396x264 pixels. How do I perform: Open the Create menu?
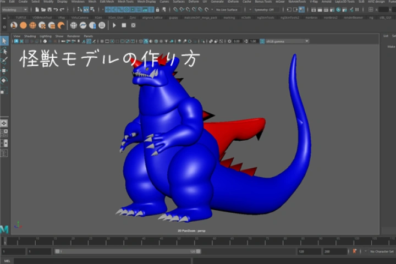click(x=23, y=2)
